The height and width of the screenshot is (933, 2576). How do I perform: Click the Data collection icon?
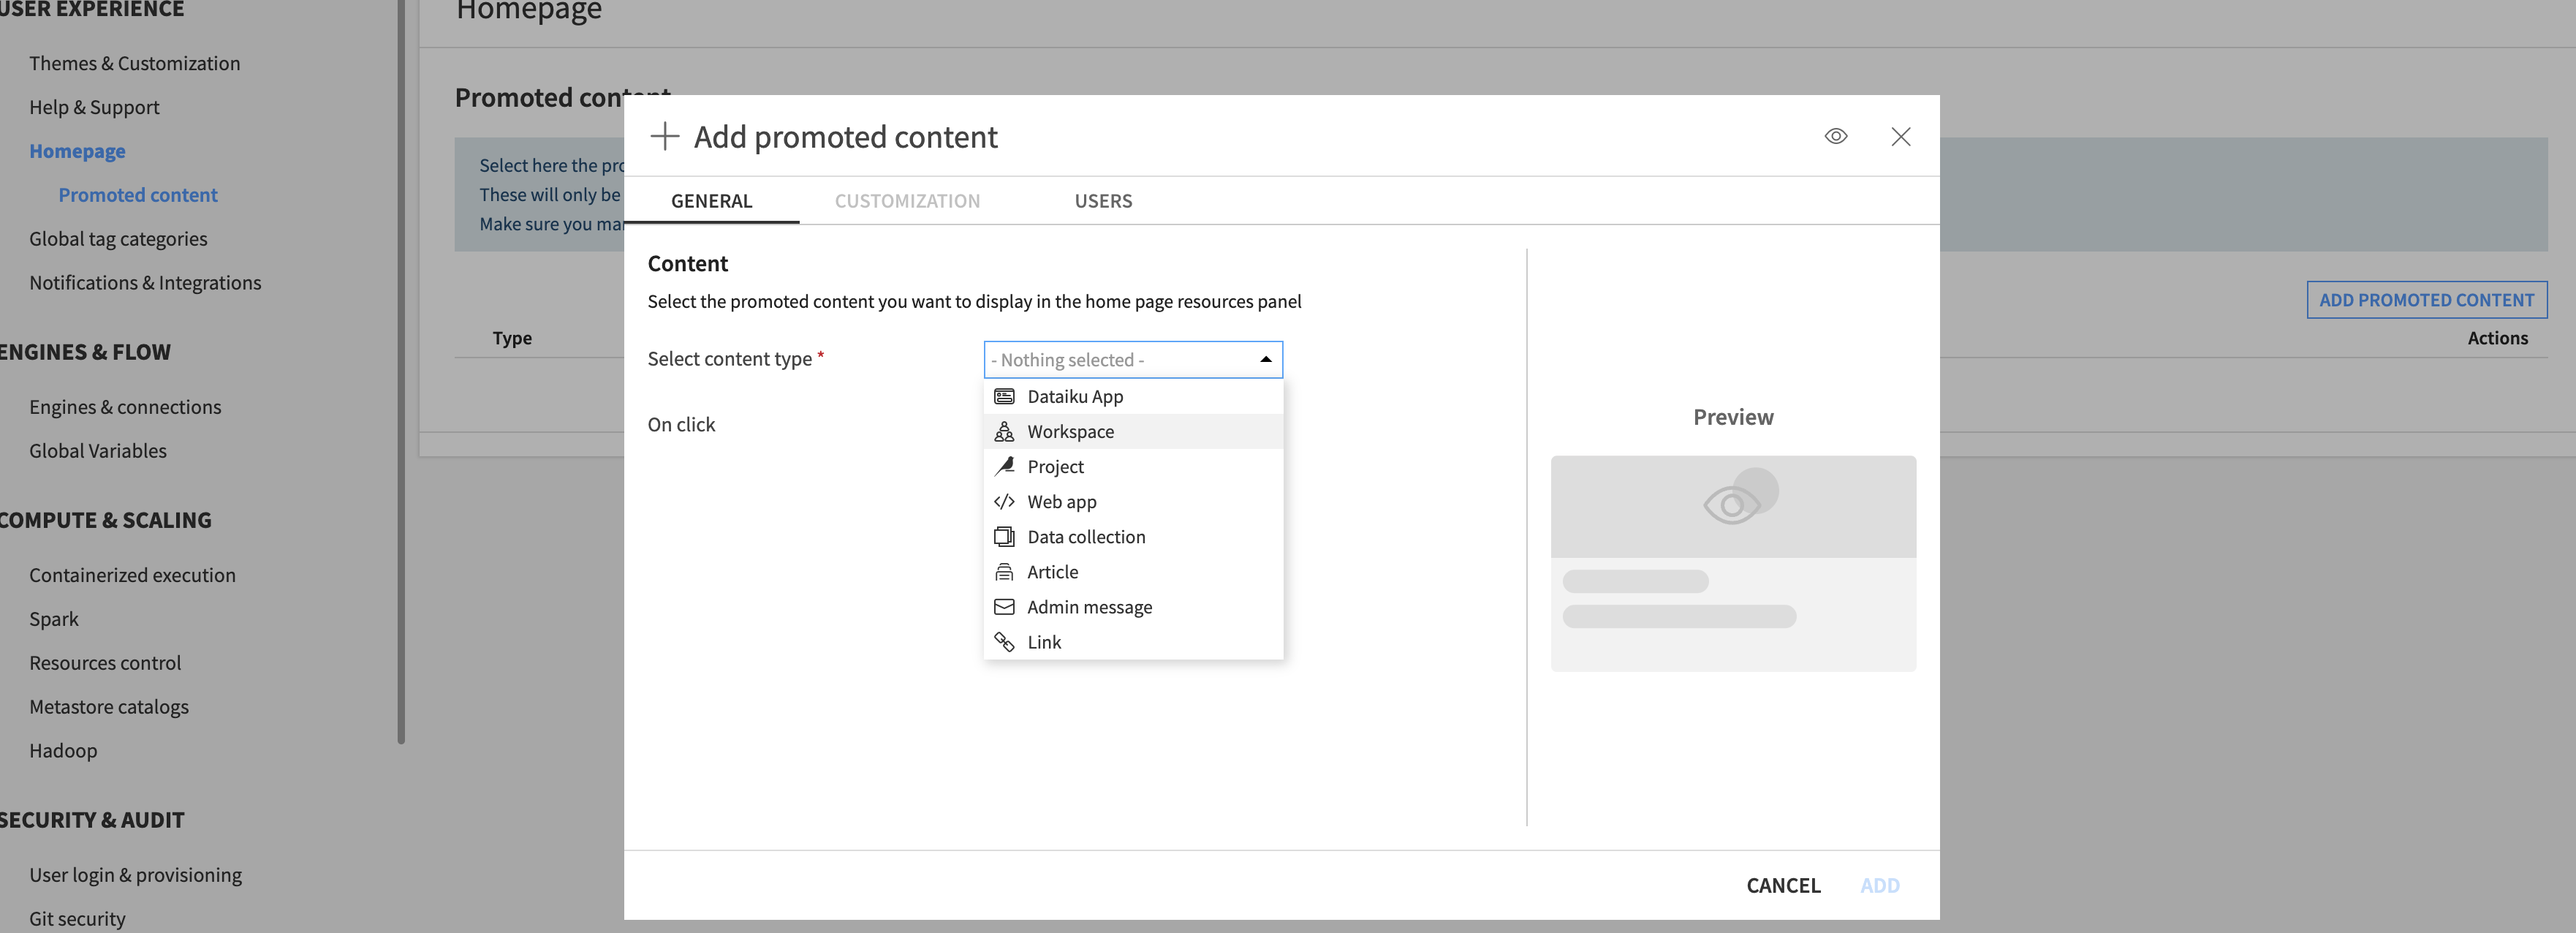(1004, 536)
